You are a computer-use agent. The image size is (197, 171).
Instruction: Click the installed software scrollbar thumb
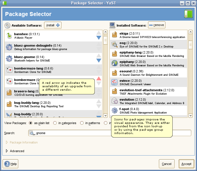(x=191, y=45)
